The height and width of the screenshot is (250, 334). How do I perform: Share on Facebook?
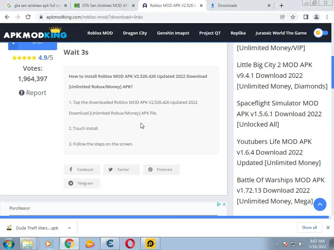pyautogui.click(x=82, y=170)
